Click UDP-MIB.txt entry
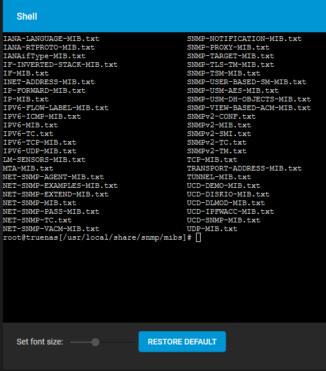 click(x=212, y=229)
